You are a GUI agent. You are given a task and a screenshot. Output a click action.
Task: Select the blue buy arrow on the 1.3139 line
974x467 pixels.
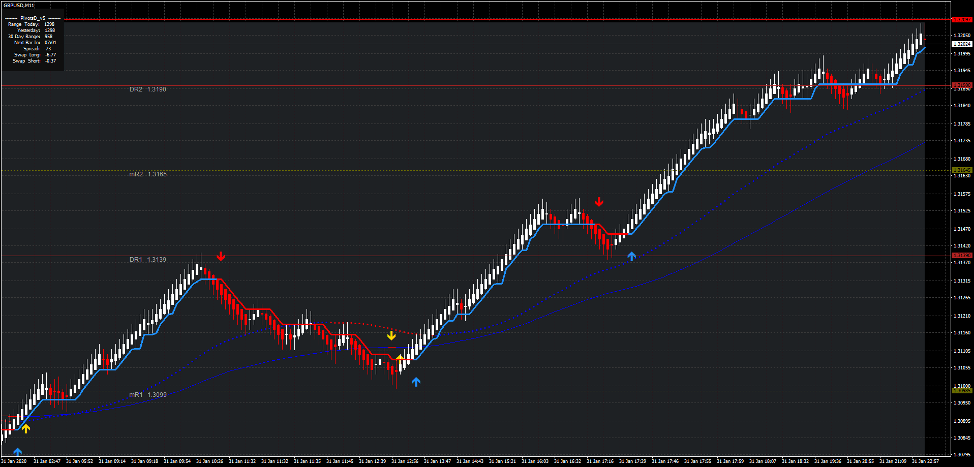click(x=631, y=256)
